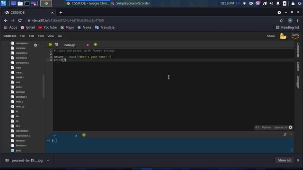Open the Gmail bookmark
Viewport: 303px width, 170px height.
pos(28,27)
